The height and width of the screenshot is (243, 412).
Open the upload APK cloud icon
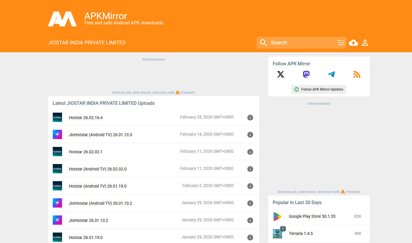click(353, 43)
